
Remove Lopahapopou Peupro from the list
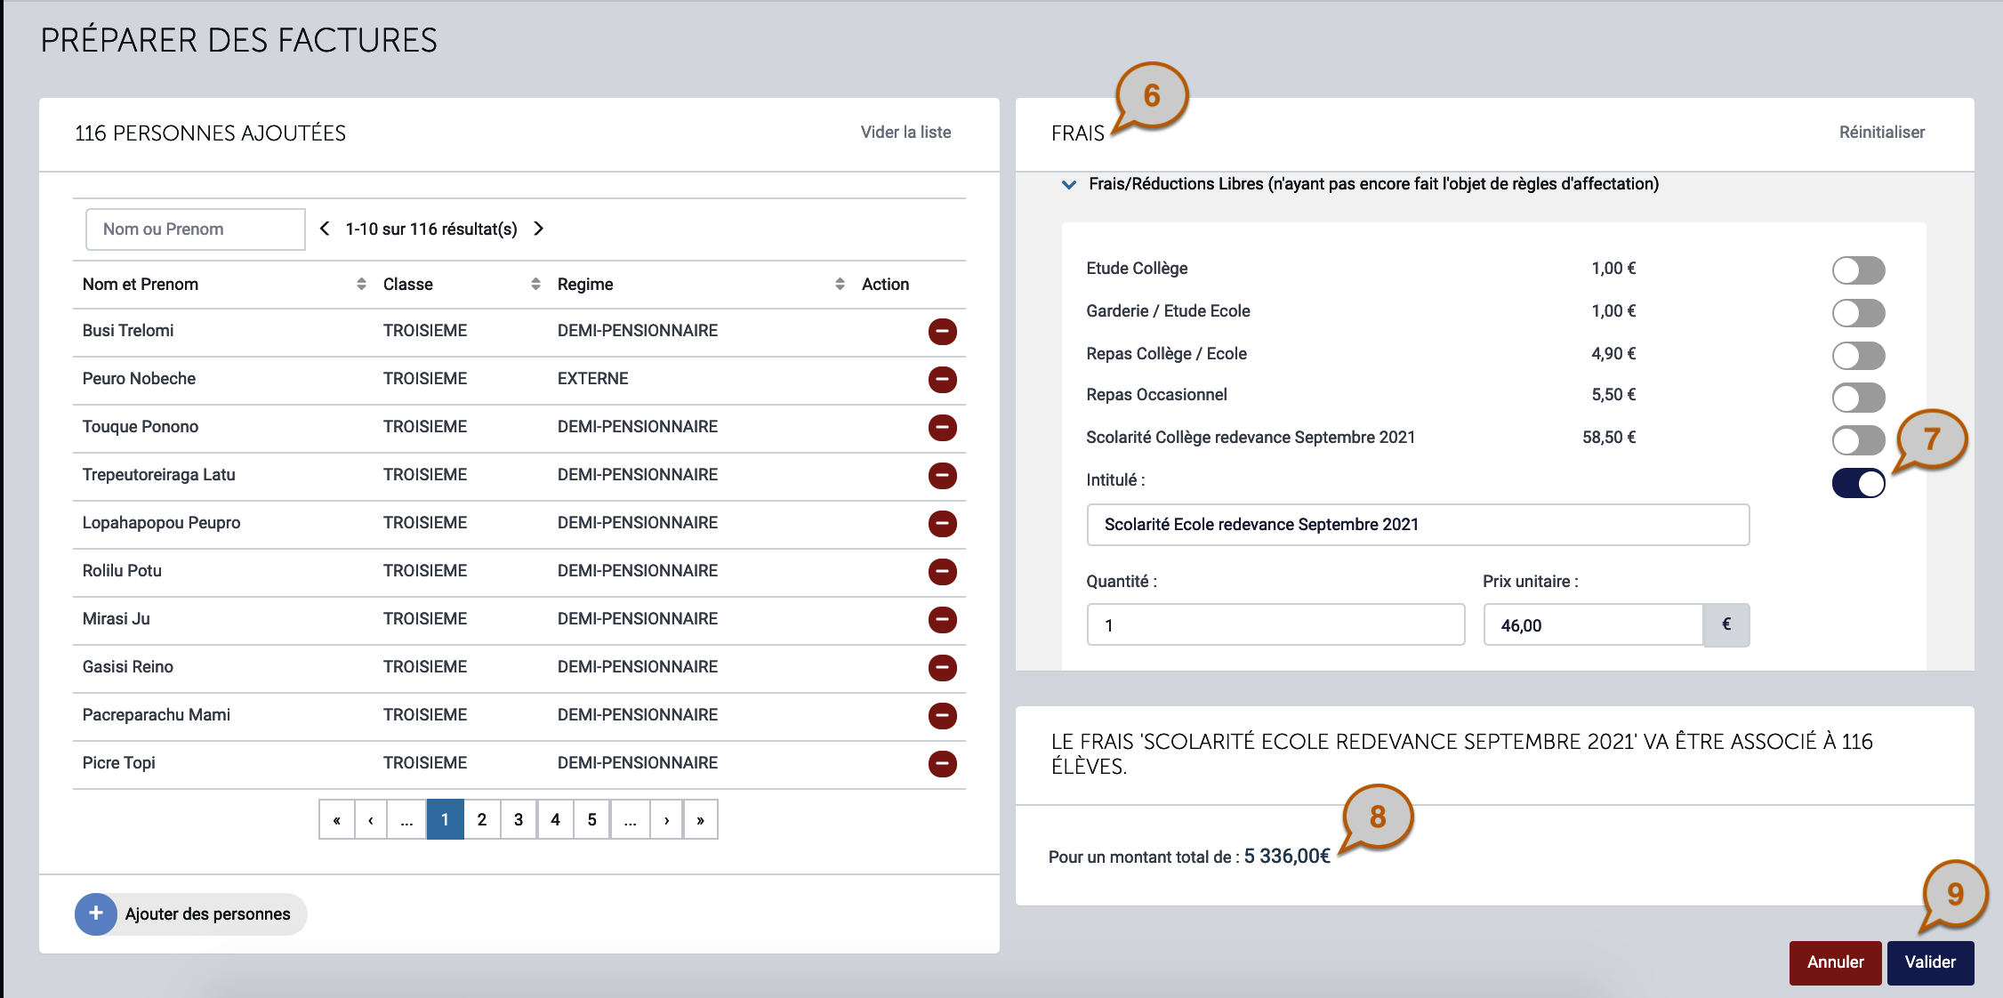click(x=942, y=524)
